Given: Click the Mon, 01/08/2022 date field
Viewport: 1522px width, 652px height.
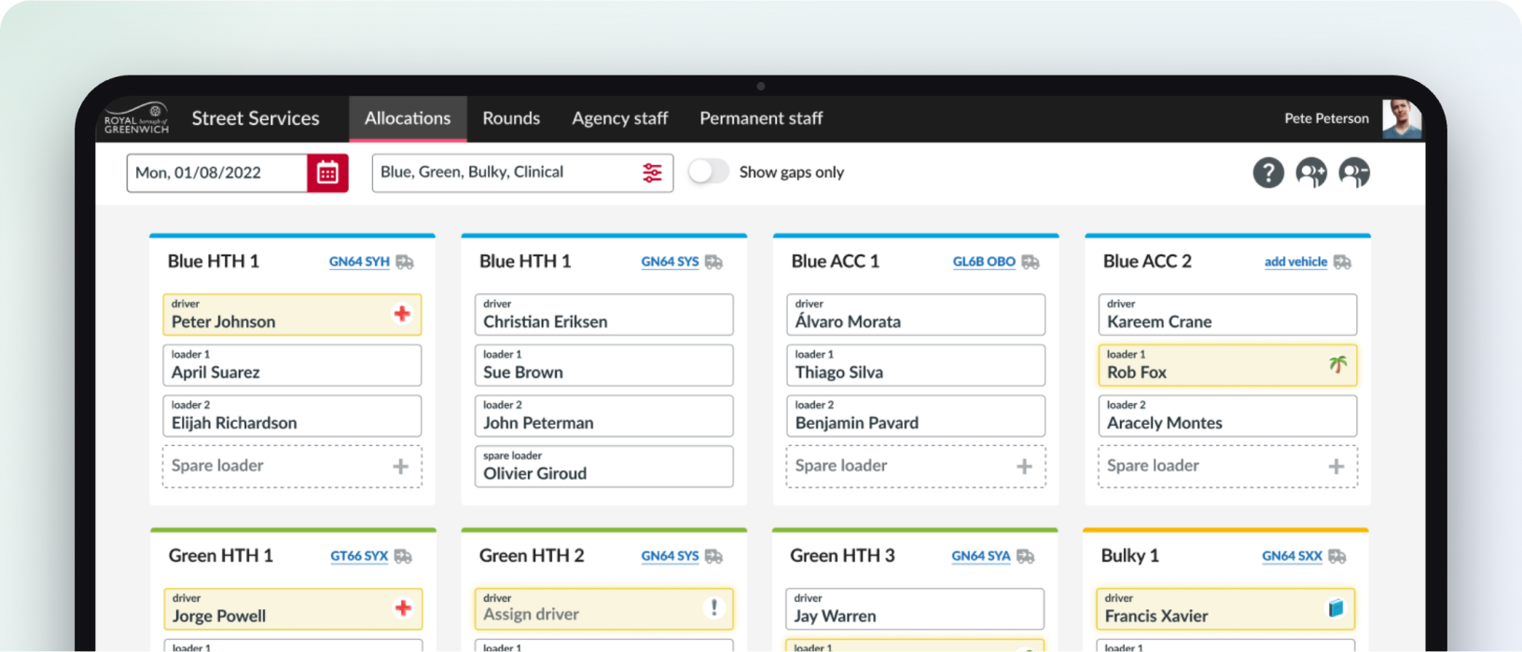Looking at the screenshot, I should pyautogui.click(x=217, y=173).
